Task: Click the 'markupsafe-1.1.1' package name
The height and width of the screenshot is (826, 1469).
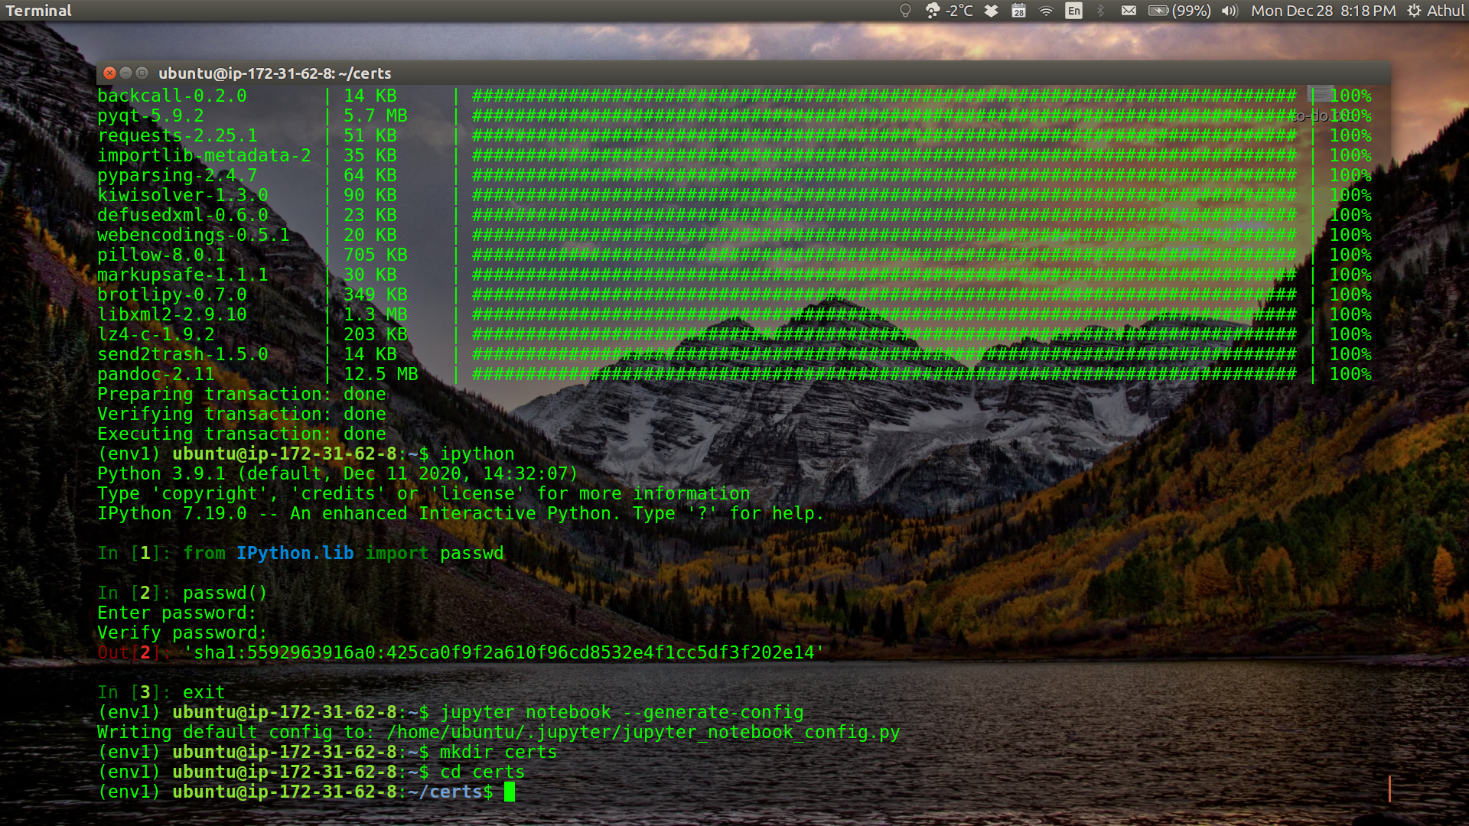Action: (x=183, y=275)
